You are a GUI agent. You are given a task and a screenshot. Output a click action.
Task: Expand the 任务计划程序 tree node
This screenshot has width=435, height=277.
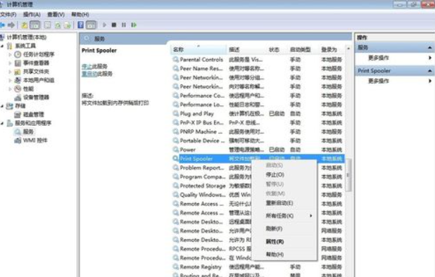[x=11, y=54]
